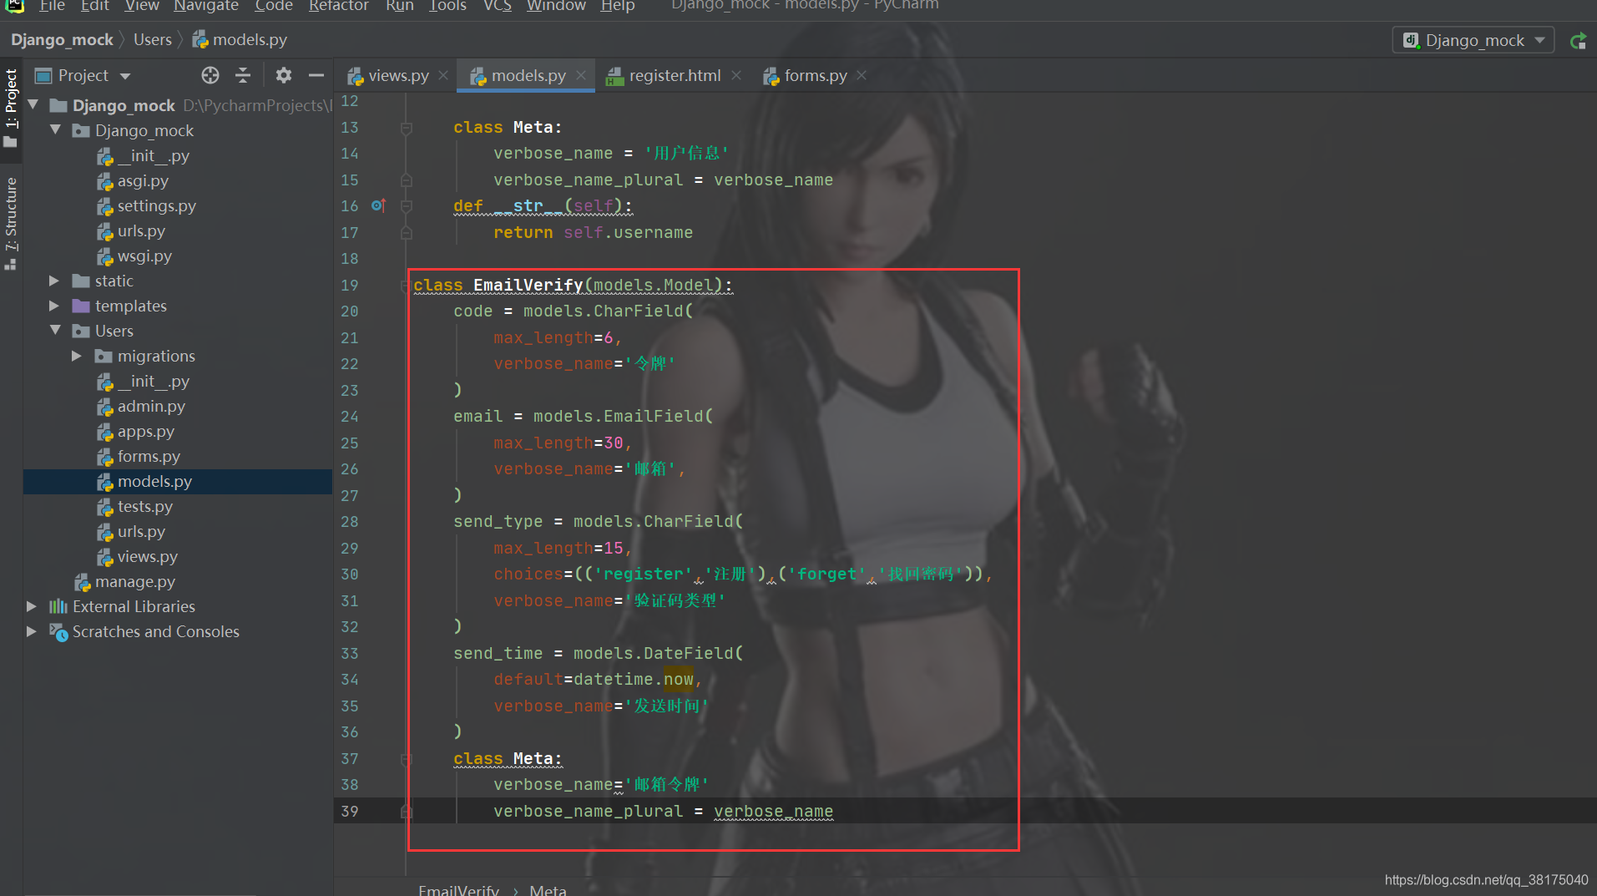Open the Project view dropdown
Image resolution: width=1597 pixels, height=896 pixels.
tap(125, 76)
